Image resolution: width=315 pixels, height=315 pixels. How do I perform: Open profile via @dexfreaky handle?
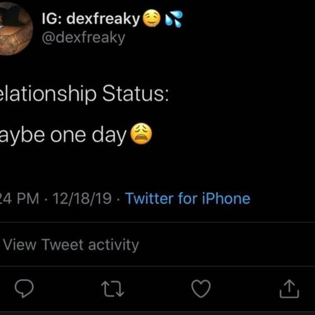click(83, 38)
